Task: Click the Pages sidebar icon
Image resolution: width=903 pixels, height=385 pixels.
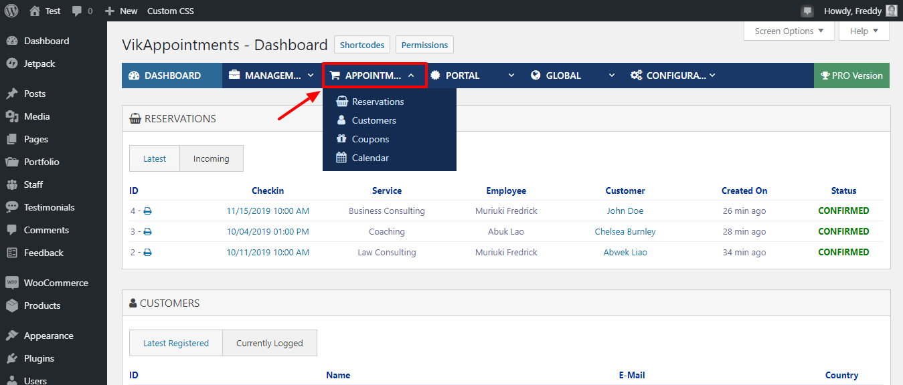Action: [x=12, y=139]
